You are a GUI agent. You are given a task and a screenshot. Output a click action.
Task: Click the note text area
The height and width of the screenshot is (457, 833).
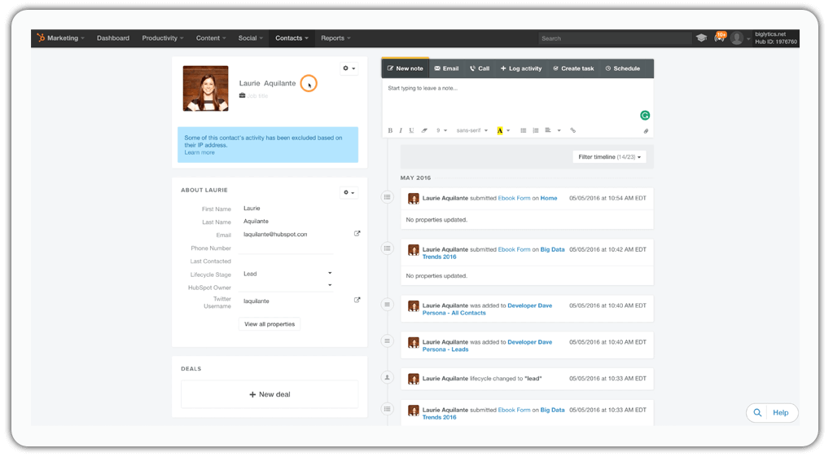[x=518, y=101]
